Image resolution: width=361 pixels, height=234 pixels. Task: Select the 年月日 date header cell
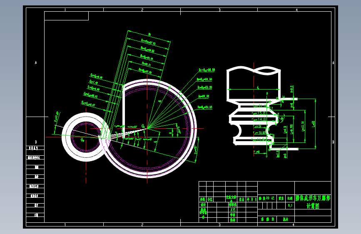tap(251, 199)
